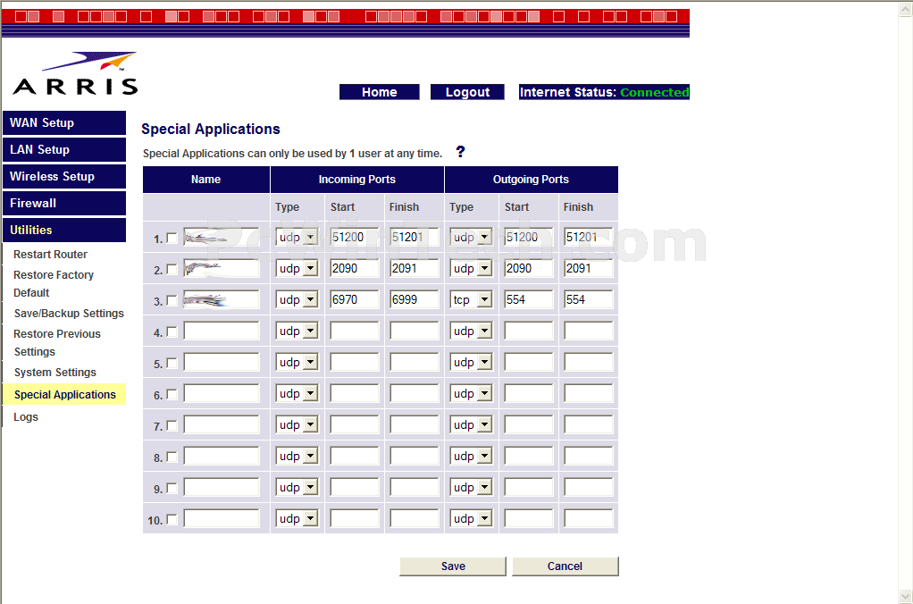Click incoming Finish field with 2091

414,269
